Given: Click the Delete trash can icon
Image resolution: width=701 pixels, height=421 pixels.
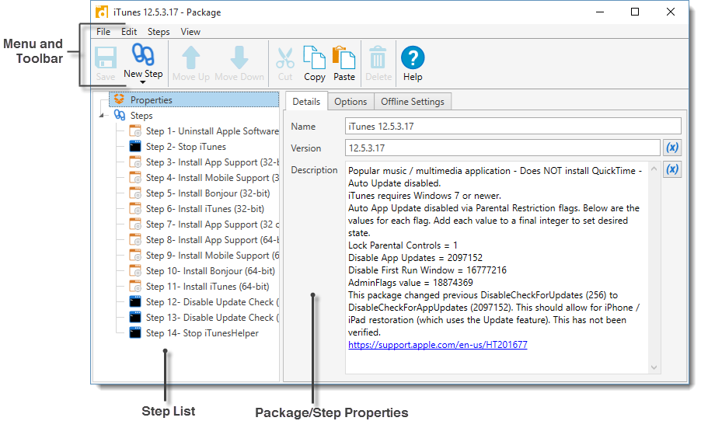Looking at the screenshot, I should (378, 58).
